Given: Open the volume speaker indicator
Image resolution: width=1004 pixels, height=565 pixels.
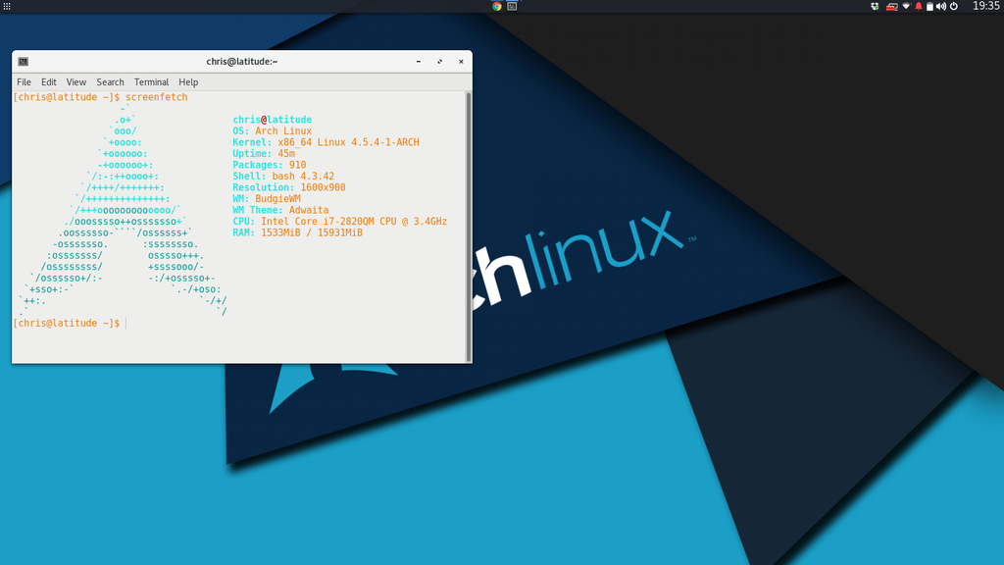Looking at the screenshot, I should tap(941, 7).
